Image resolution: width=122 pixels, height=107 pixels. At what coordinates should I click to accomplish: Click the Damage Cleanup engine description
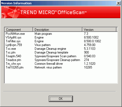50,49
